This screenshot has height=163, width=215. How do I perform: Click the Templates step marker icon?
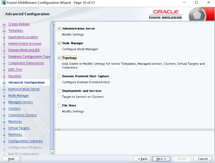tap(4, 31)
